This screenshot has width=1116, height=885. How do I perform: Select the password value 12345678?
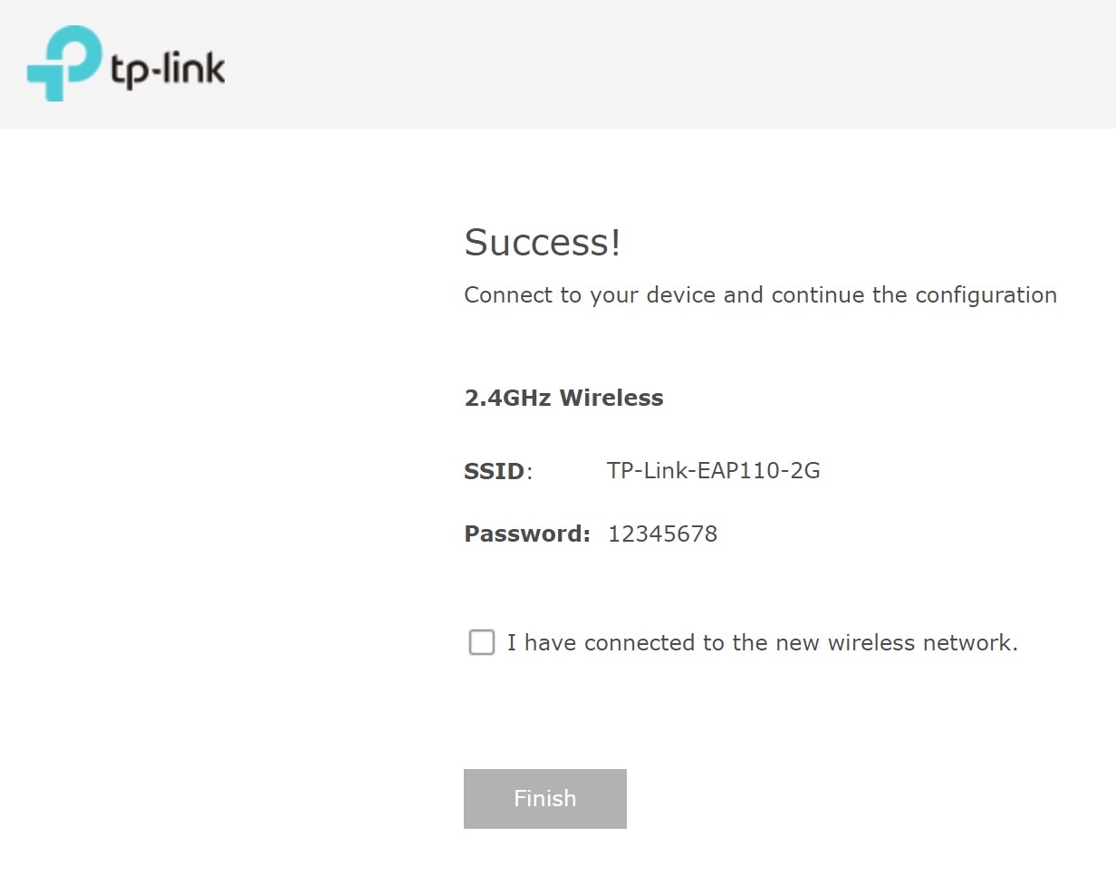click(662, 534)
